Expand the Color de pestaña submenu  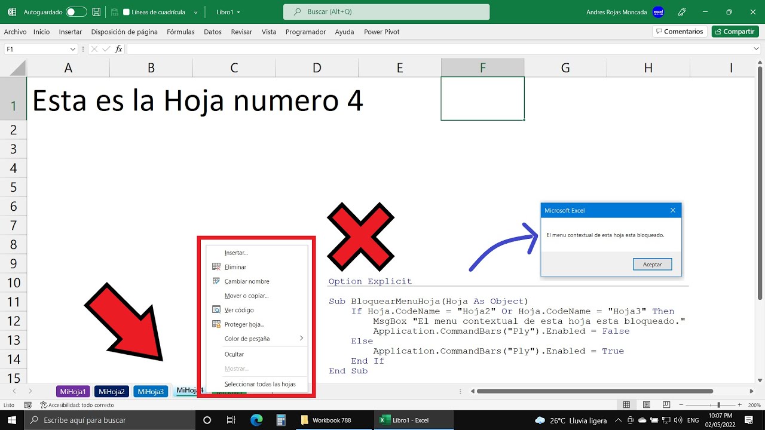(x=301, y=339)
